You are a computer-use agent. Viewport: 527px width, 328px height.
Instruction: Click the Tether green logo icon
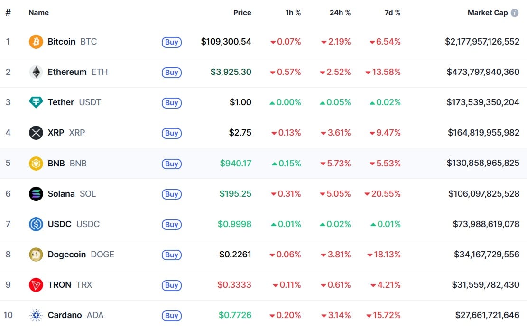pyautogui.click(x=36, y=102)
